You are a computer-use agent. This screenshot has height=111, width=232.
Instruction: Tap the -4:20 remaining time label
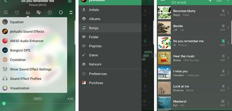tap(70, 99)
